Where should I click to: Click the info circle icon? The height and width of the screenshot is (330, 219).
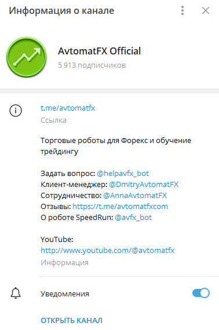click(16, 110)
